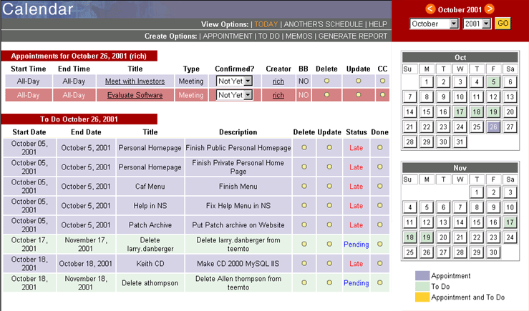Go to previous month with left arrow

430,9
